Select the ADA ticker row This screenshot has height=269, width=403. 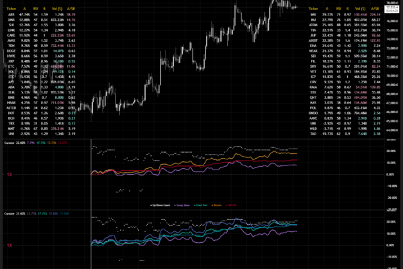tap(41, 87)
